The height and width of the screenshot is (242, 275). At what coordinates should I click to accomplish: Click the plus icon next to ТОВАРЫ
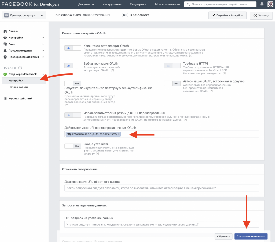click(x=20, y=68)
